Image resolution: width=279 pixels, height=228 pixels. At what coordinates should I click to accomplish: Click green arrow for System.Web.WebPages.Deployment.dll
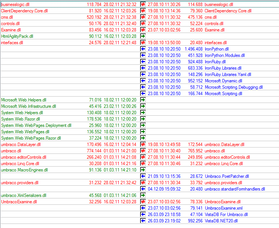[143, 125]
